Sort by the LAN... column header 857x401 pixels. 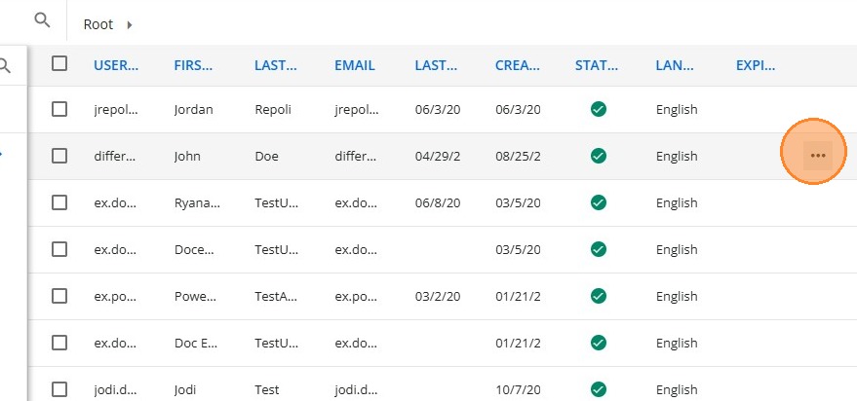pyautogui.click(x=675, y=65)
